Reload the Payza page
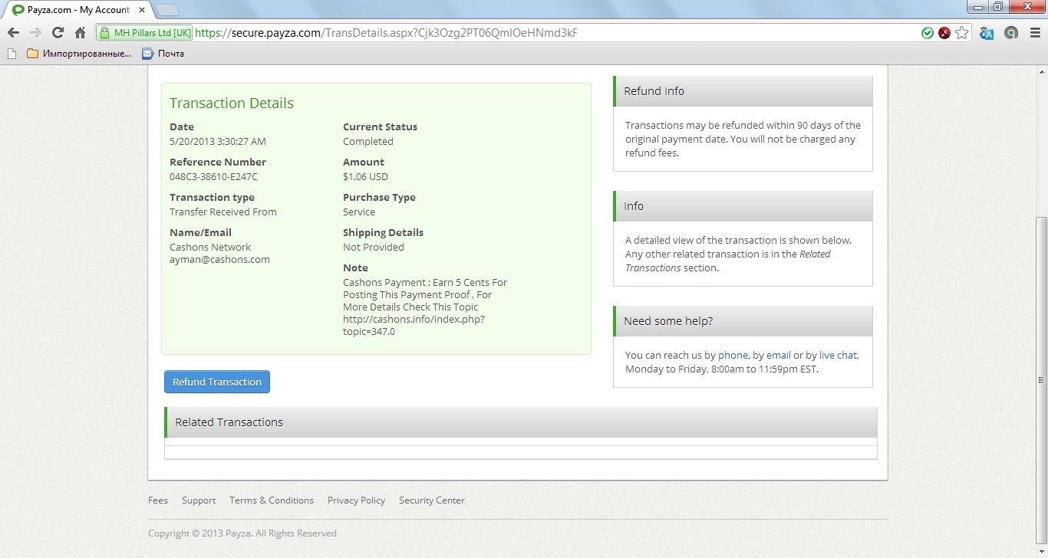1048x558 pixels. pyautogui.click(x=58, y=33)
